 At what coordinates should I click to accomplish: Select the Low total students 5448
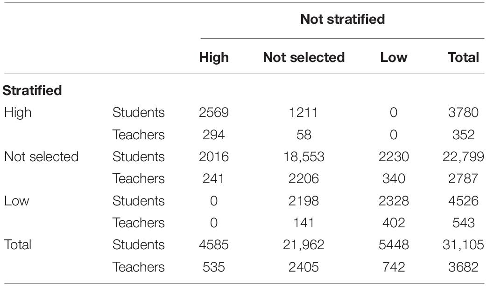394,245
